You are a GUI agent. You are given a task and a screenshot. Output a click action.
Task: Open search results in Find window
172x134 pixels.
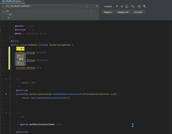127,6
